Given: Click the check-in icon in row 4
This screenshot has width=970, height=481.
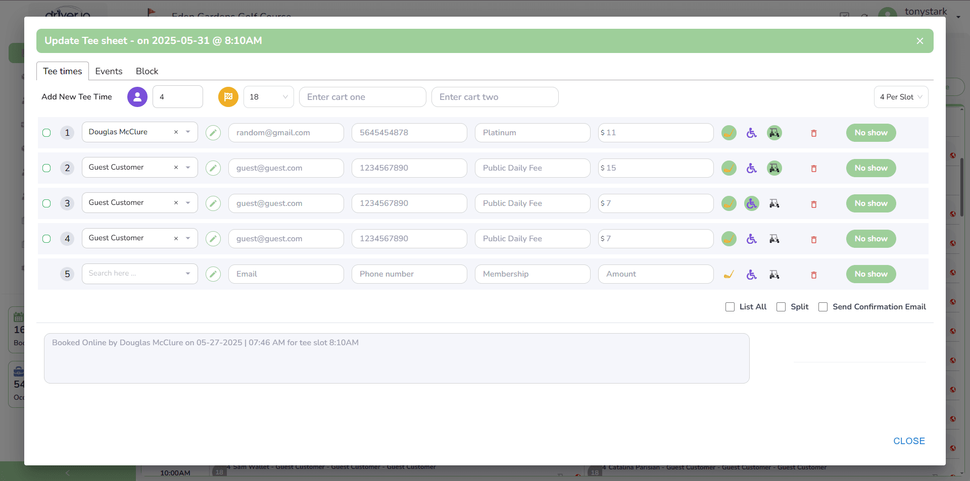Looking at the screenshot, I should (x=729, y=239).
